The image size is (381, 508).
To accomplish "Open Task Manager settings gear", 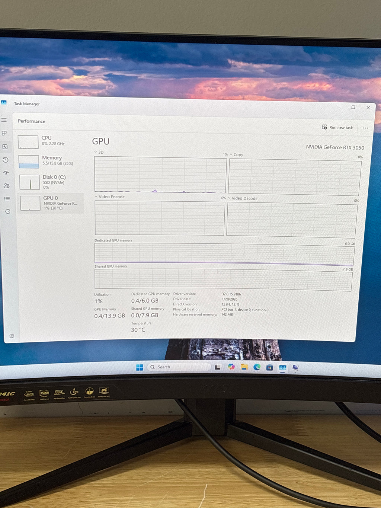I will pos(12,336).
